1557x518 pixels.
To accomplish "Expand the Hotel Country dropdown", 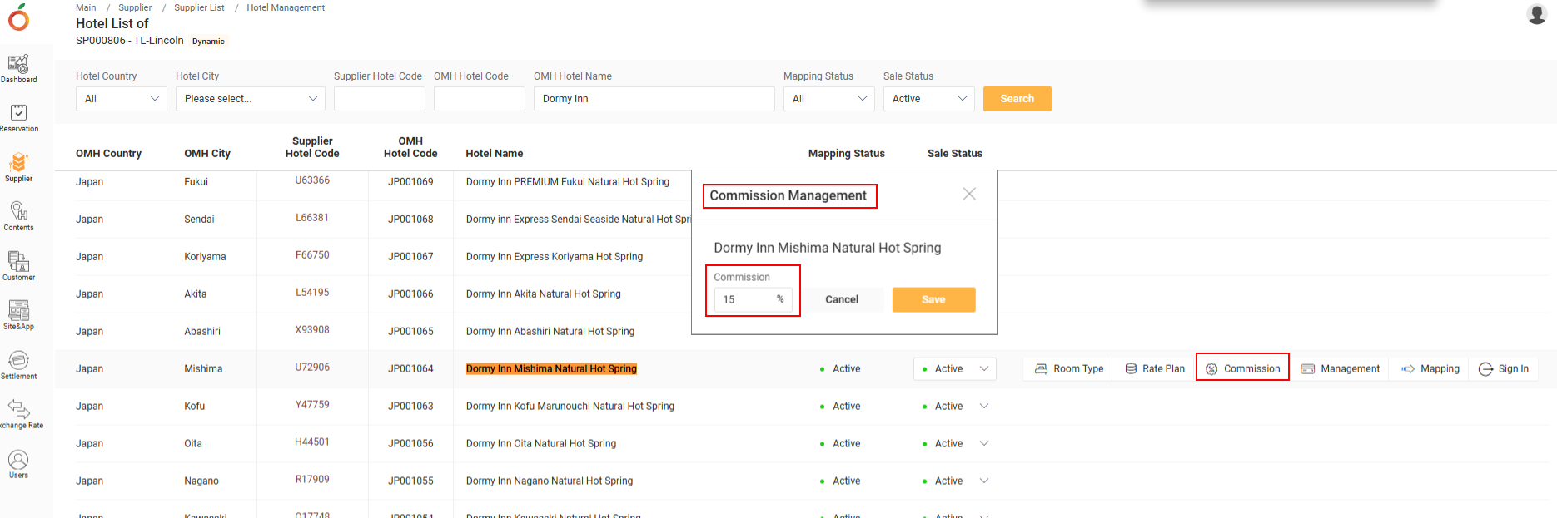I will pos(121,99).
